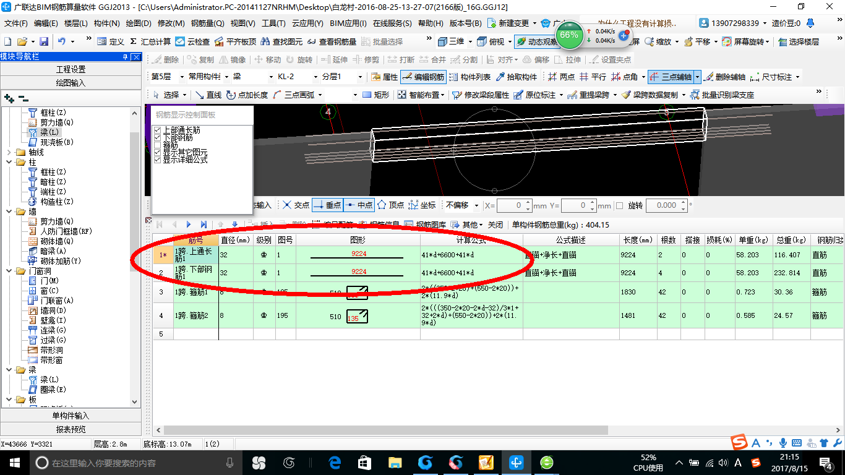Viewport: 845px width, 475px height.
Task: Click the new file icon
Action: coord(8,41)
